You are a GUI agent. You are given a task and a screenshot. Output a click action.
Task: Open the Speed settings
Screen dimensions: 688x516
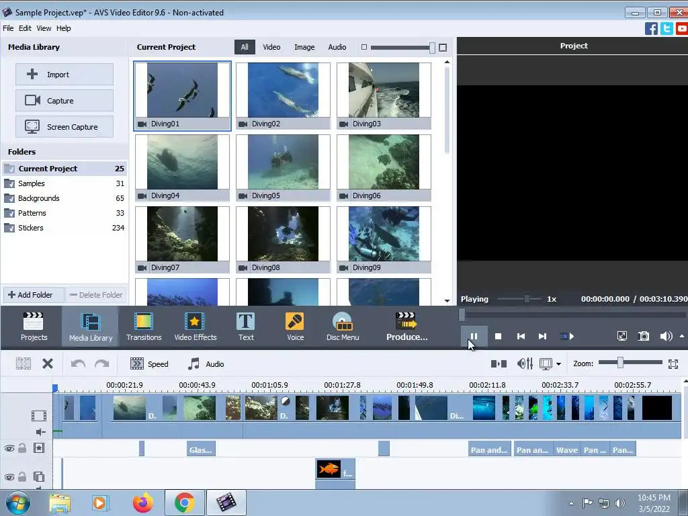[149, 363]
